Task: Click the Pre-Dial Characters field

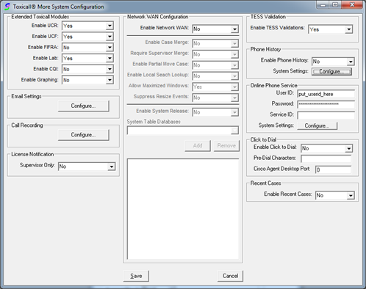Action: [326, 158]
